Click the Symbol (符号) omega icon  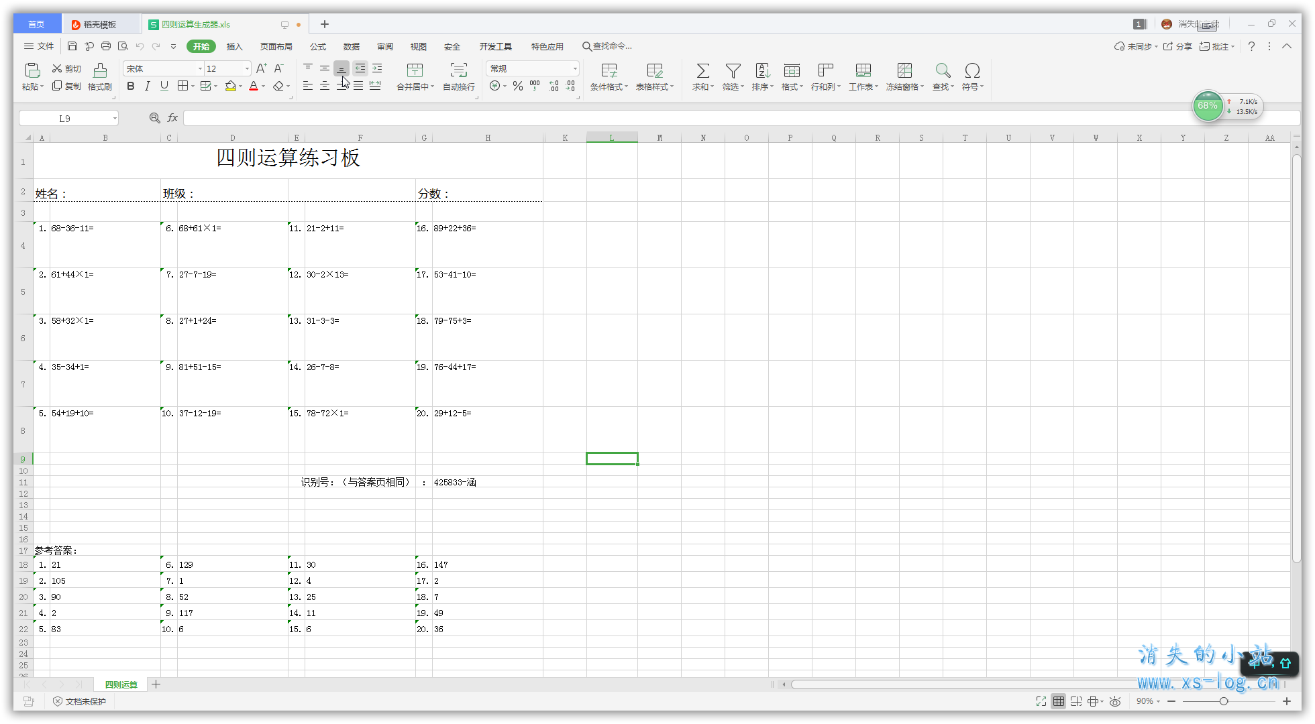(972, 70)
